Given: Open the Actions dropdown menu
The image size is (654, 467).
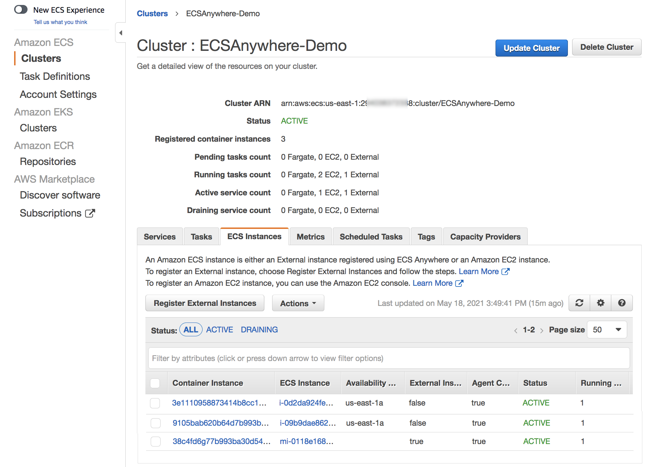Looking at the screenshot, I should pyautogui.click(x=298, y=303).
